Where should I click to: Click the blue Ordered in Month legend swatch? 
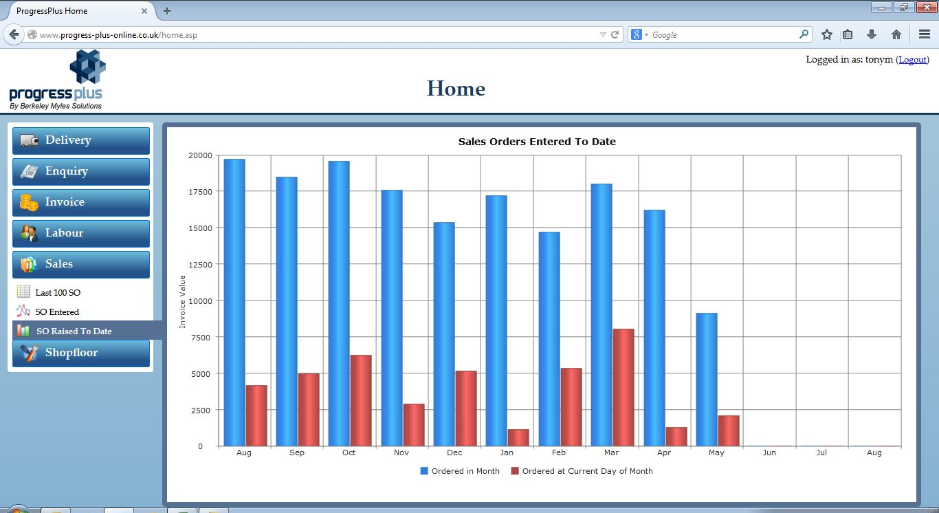pyautogui.click(x=424, y=471)
